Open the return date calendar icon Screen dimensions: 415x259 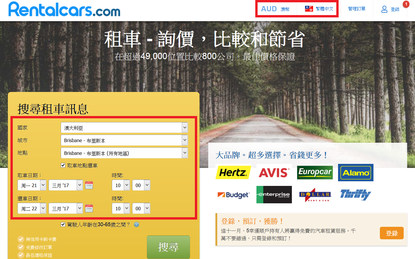[x=89, y=208]
